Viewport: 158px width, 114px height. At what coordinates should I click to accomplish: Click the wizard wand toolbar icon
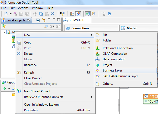(x=15, y=14)
